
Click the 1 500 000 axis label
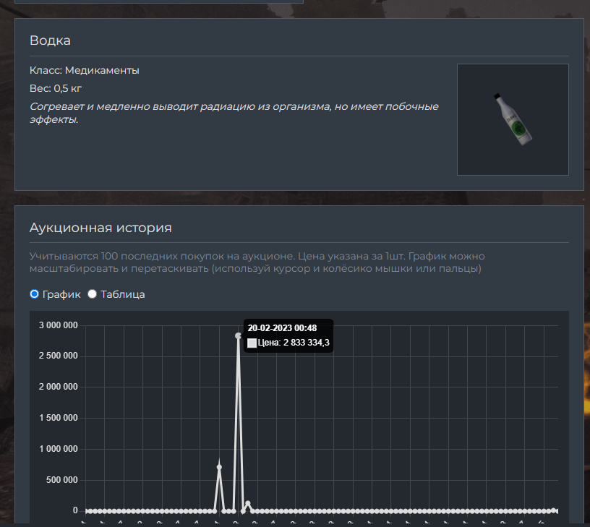click(59, 418)
